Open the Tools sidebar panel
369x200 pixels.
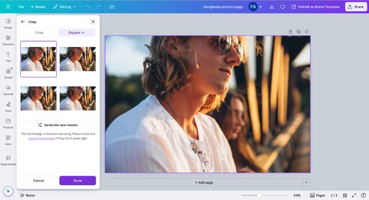pos(8,107)
